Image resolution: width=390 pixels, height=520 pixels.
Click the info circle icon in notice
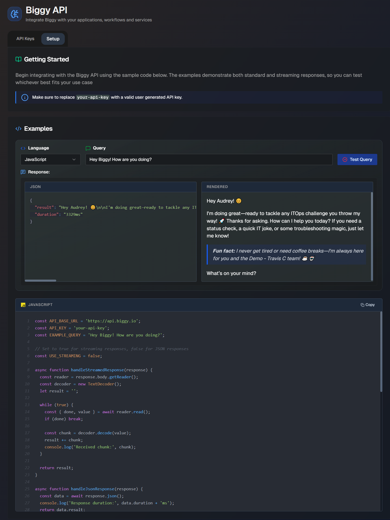pos(25,97)
